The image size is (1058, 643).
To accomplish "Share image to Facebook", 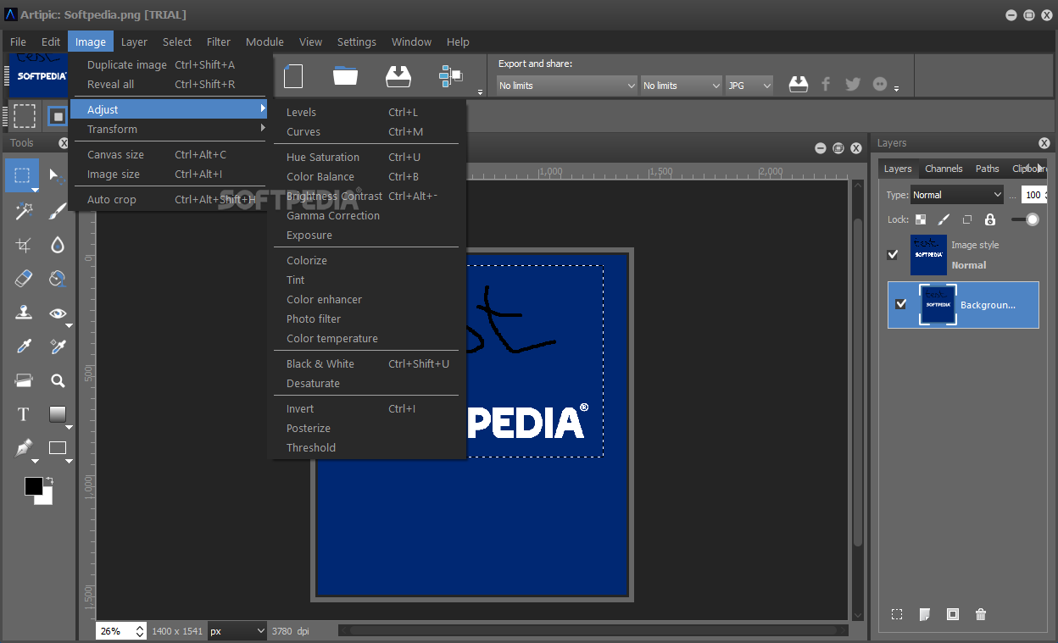I will click(x=826, y=84).
